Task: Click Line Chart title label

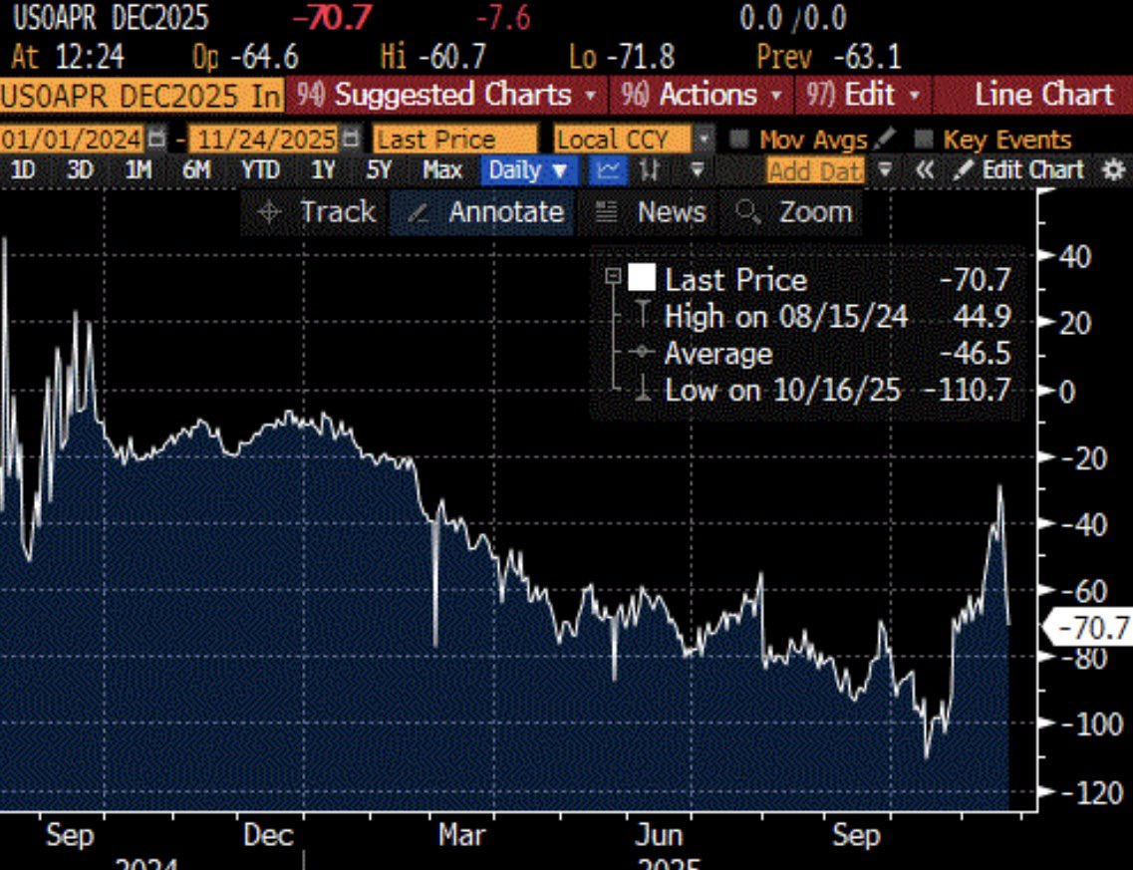Action: point(1043,96)
